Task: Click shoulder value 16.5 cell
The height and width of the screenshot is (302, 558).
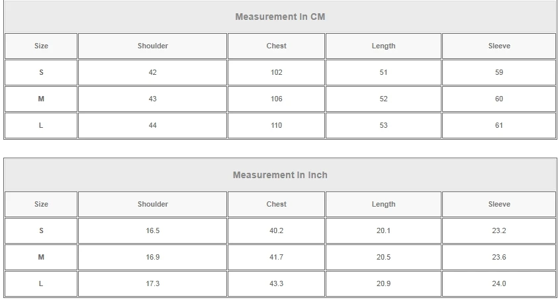Action: [x=153, y=230]
